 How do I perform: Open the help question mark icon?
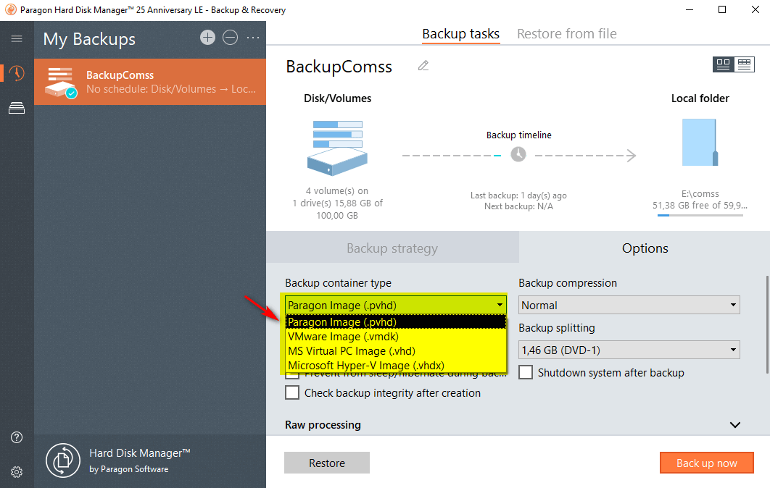click(17, 437)
